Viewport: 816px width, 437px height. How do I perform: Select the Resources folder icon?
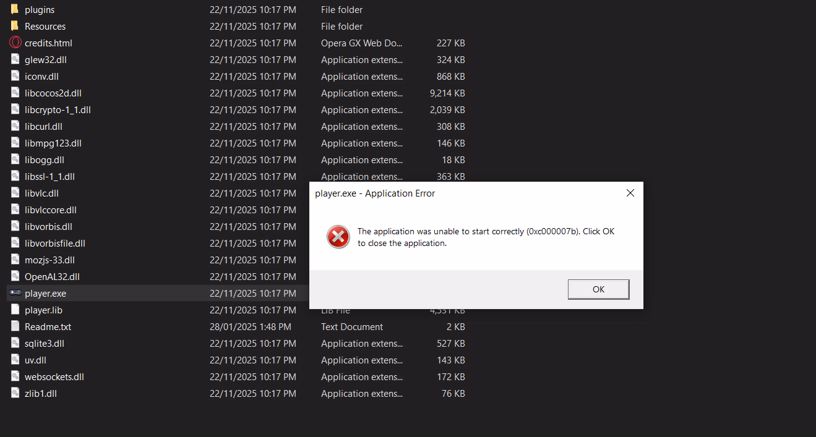pyautogui.click(x=15, y=26)
